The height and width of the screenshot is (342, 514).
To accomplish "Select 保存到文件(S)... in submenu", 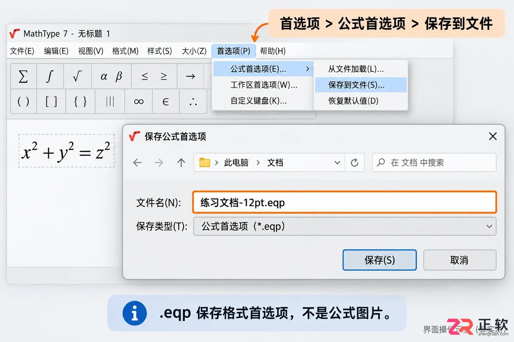I will (361, 85).
